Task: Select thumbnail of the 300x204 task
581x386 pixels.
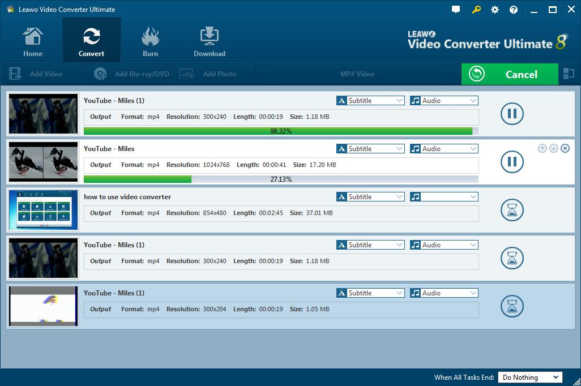Action: click(x=44, y=306)
